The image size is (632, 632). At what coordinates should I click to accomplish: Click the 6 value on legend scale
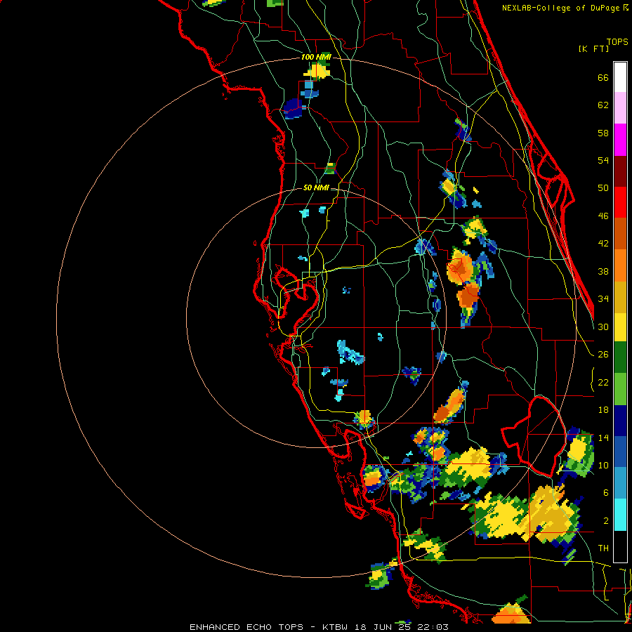[x=606, y=492]
